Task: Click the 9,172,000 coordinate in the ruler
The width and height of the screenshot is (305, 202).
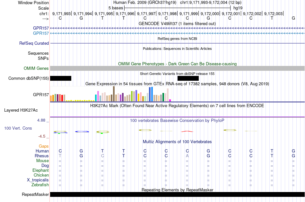Action: click(x=210, y=14)
